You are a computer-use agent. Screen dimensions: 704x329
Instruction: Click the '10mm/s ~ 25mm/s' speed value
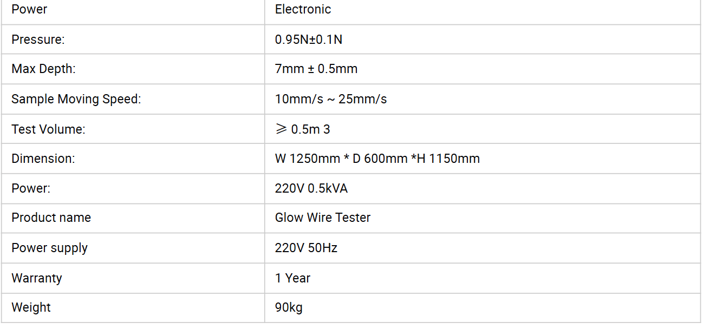coord(331,99)
